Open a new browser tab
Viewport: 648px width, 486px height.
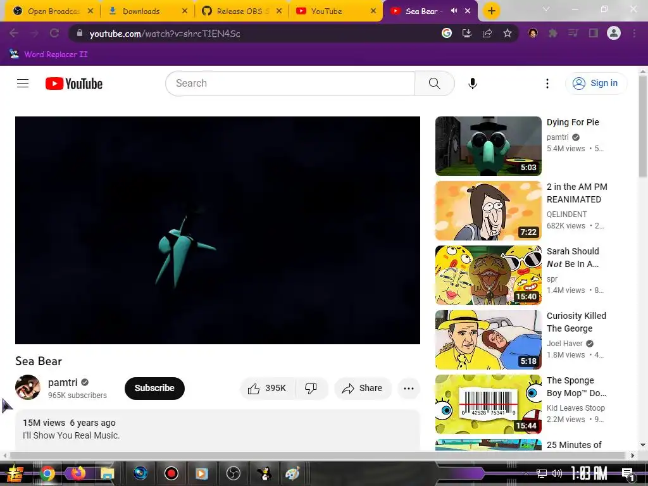pyautogui.click(x=491, y=11)
